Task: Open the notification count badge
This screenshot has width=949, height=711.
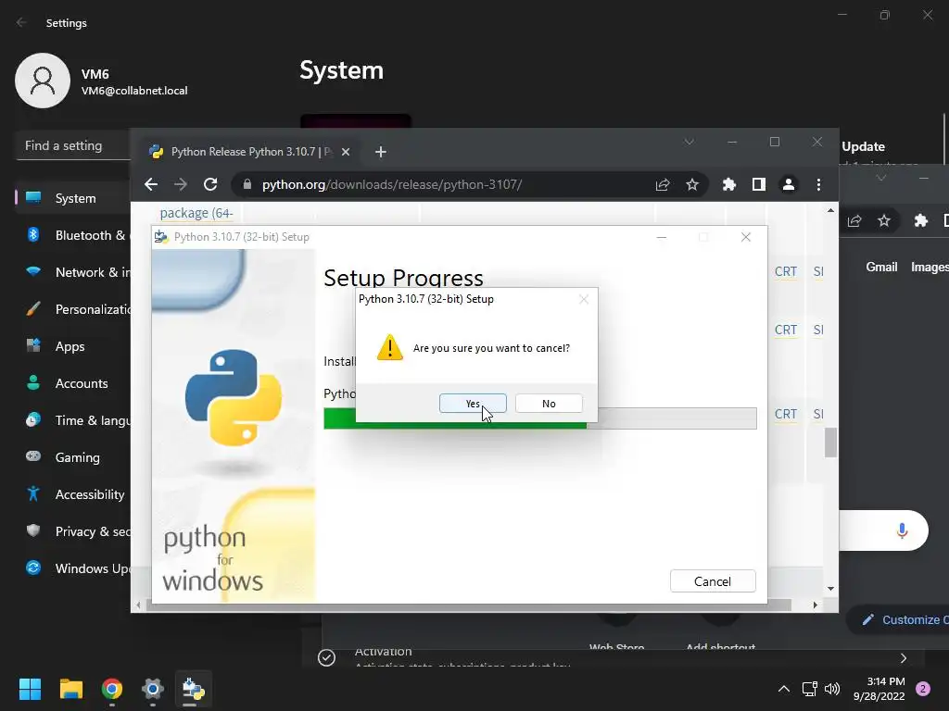Action: pyautogui.click(x=923, y=689)
